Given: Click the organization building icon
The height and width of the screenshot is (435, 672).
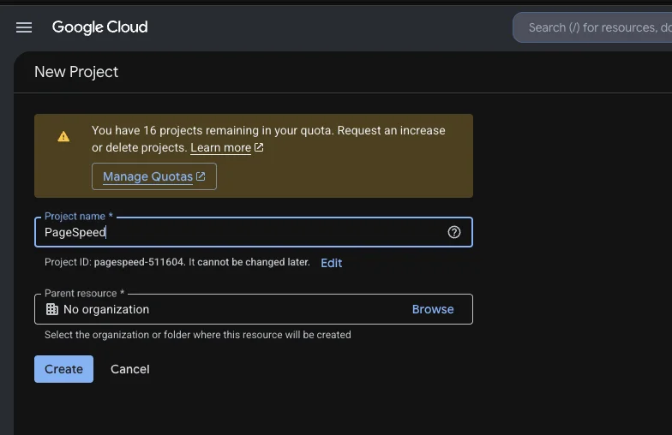Looking at the screenshot, I should pos(52,309).
